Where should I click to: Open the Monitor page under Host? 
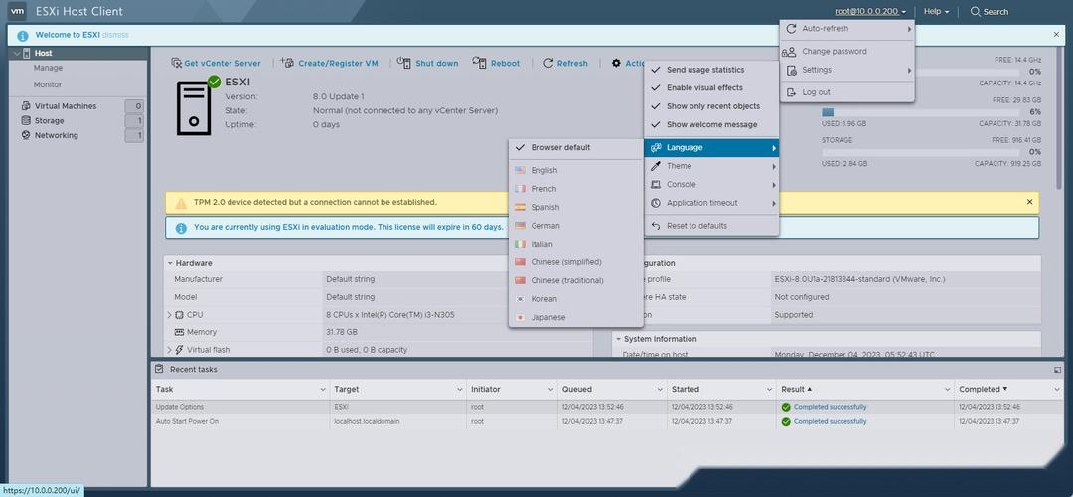coord(48,84)
